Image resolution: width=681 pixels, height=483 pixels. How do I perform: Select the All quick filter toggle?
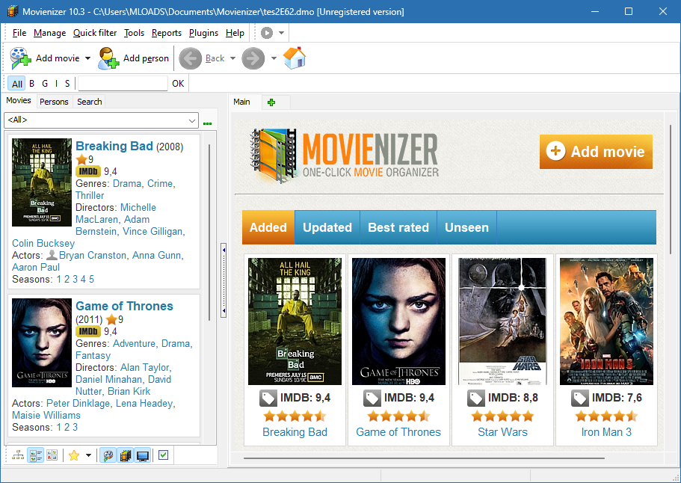click(x=17, y=84)
